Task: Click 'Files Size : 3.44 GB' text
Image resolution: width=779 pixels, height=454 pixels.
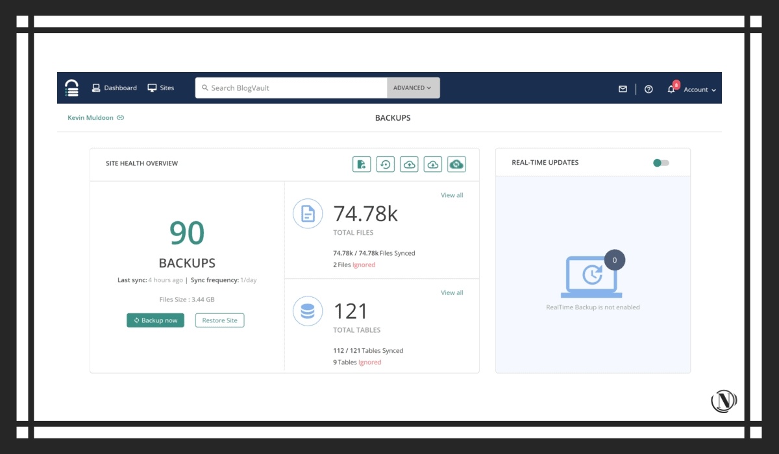Action: pos(187,300)
